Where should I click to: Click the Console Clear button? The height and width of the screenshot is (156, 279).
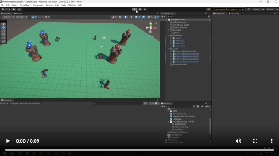[x=3, y=104]
